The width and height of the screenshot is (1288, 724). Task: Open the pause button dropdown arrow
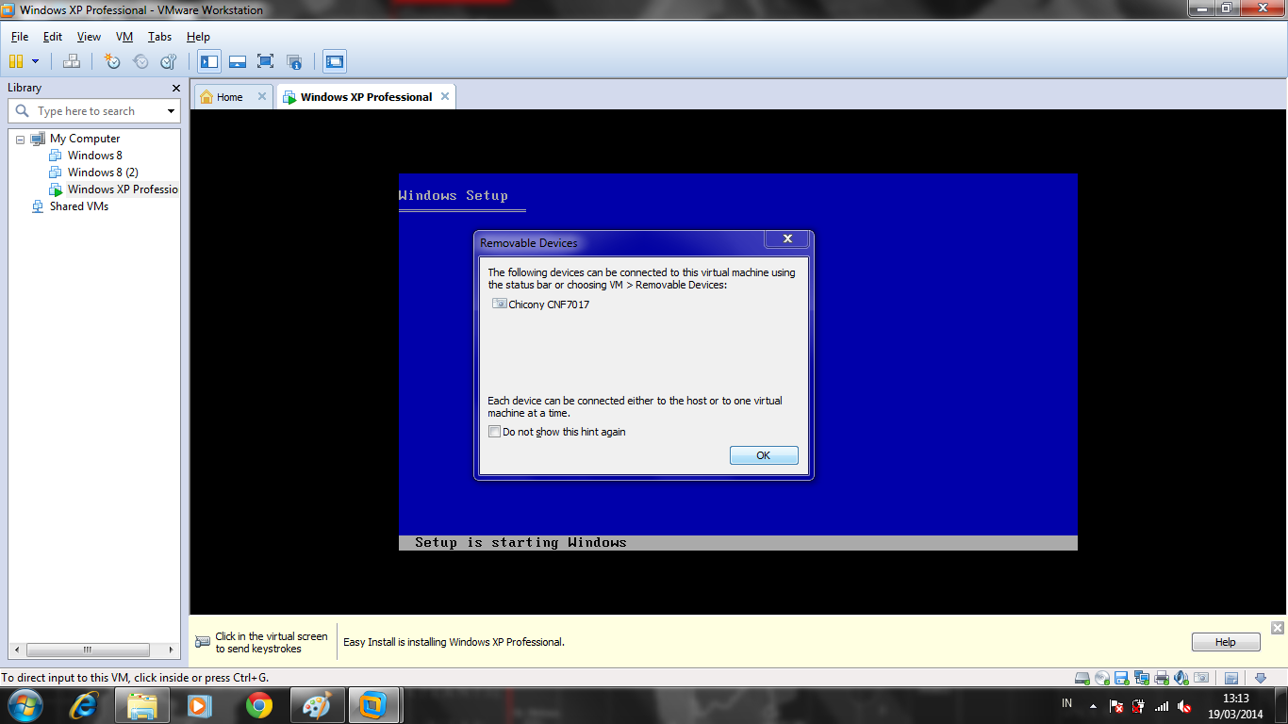[x=35, y=61]
